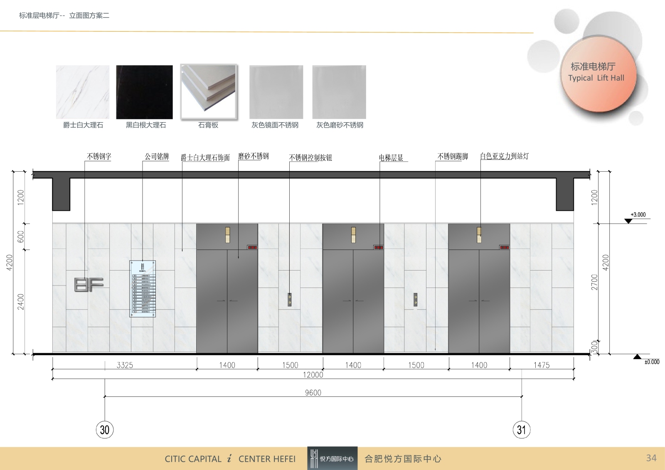Click the grid axis bubble numbered 30
The height and width of the screenshot is (470, 665).
click(105, 430)
